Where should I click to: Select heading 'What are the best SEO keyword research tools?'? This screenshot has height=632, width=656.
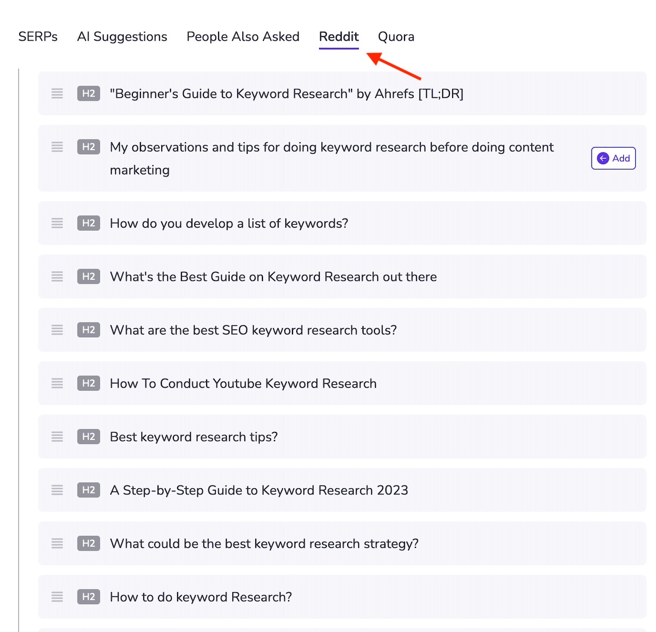pos(253,330)
